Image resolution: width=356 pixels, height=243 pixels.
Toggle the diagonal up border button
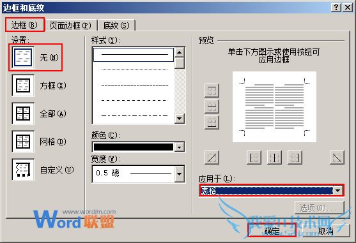212,158
